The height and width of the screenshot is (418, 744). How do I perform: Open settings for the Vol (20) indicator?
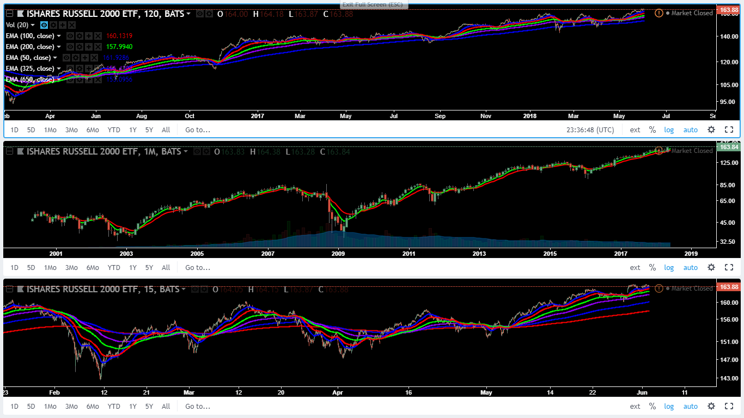(x=53, y=25)
